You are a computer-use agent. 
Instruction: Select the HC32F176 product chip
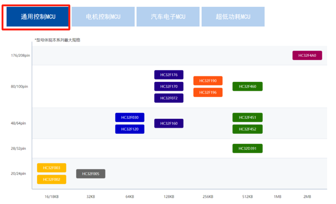[169, 74]
